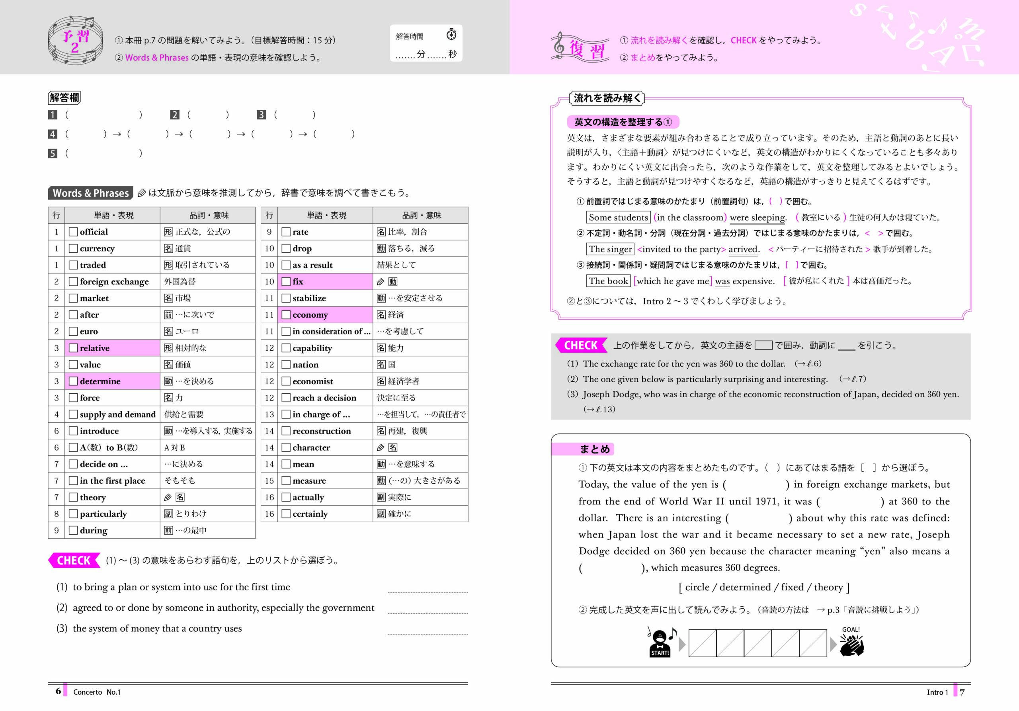
Task: Click the first blank after 'the yen is'
Action: [756, 484]
